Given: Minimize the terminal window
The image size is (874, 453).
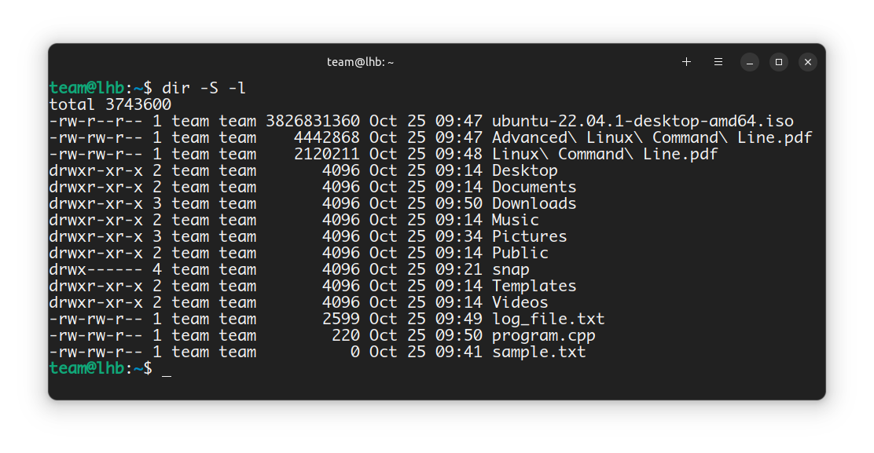Looking at the screenshot, I should (x=750, y=62).
